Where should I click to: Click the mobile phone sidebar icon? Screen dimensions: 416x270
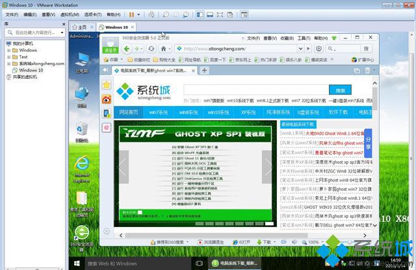107,114
